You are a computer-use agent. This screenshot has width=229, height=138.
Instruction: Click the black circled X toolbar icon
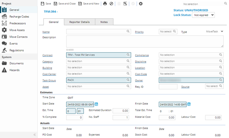(x=140, y=4)
